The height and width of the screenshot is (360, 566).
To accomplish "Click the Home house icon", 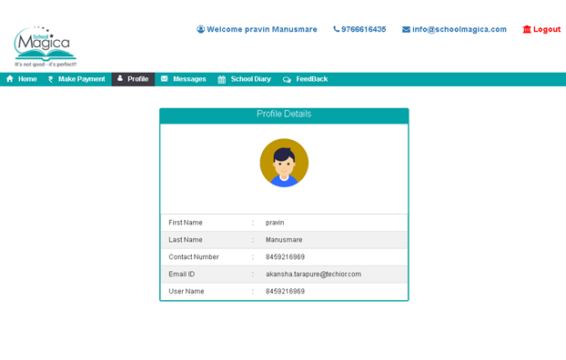I will (x=10, y=79).
